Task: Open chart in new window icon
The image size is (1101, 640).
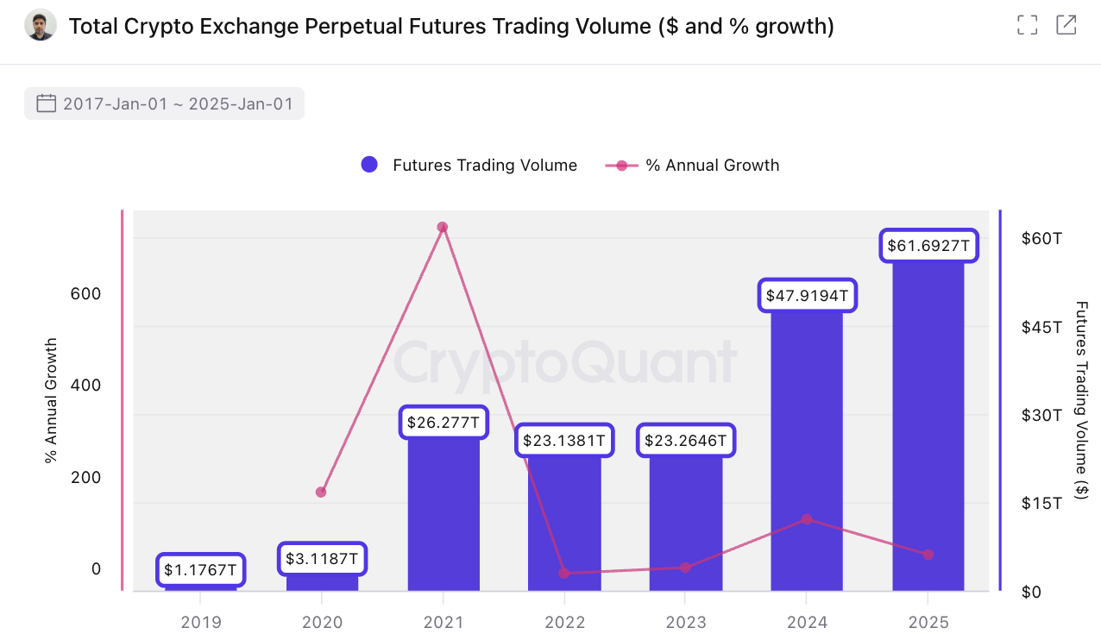Action: coord(1066,25)
